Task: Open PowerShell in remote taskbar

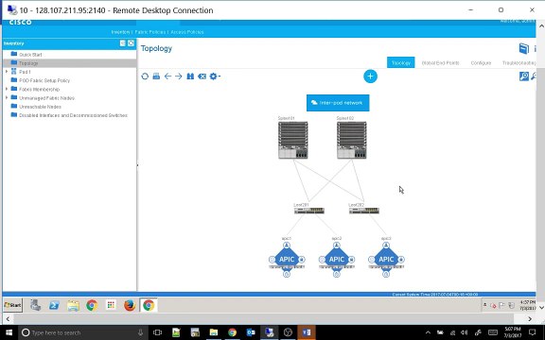Action: point(54,305)
